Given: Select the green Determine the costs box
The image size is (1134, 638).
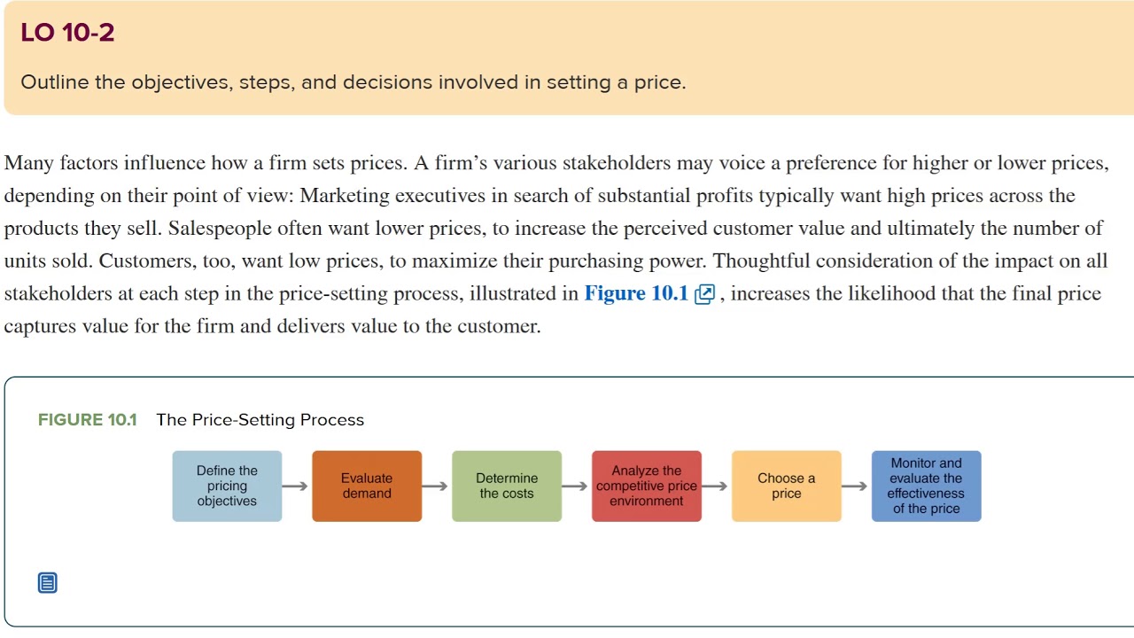Looking at the screenshot, I should pos(507,486).
